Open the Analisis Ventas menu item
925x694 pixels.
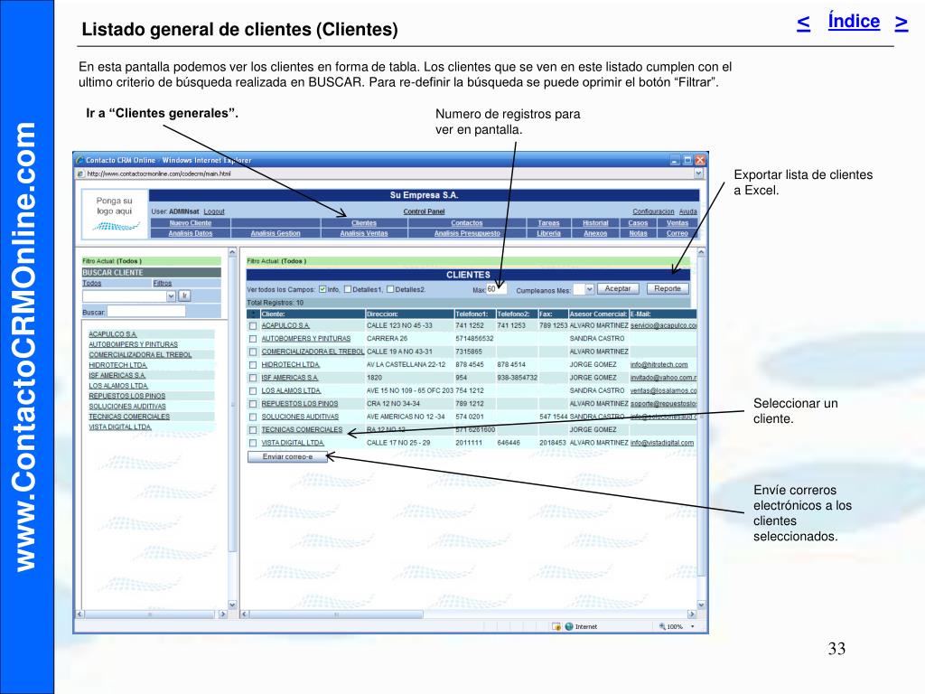coord(364,233)
